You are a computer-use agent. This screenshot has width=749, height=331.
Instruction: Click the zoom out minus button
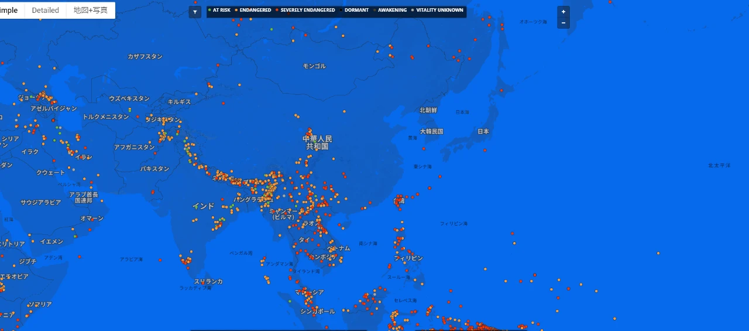[563, 23]
